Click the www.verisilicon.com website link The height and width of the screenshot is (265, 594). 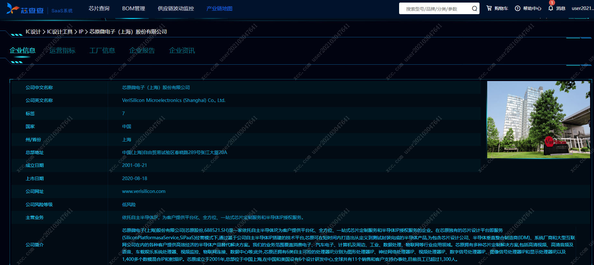pos(144,191)
